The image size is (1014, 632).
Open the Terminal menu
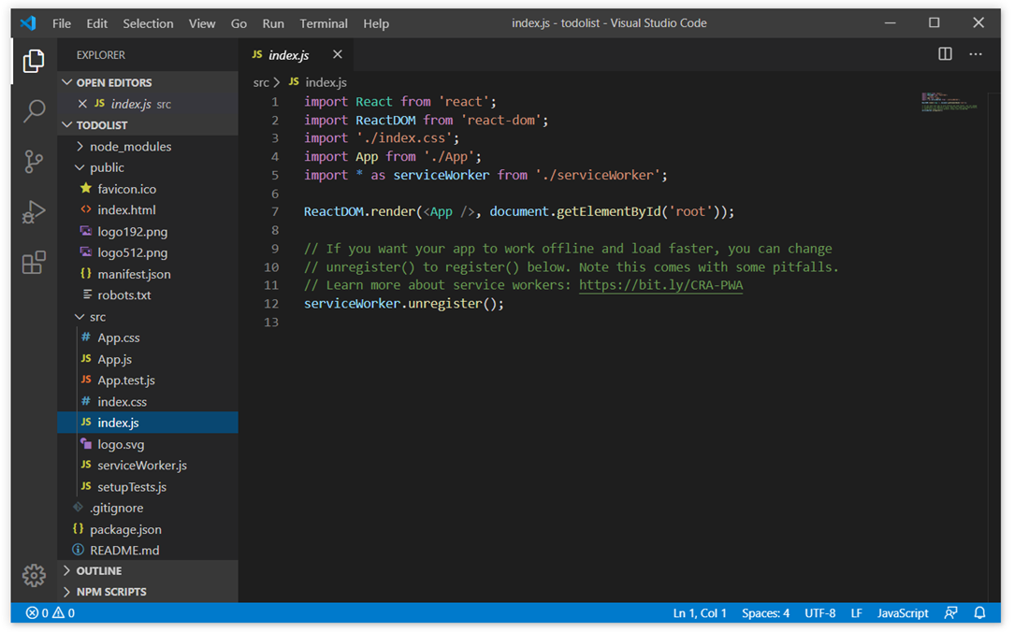[324, 23]
